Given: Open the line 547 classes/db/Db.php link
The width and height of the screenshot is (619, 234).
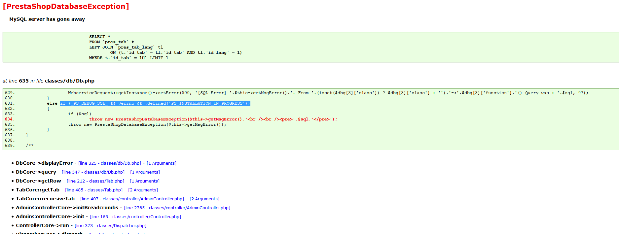Looking at the screenshot, I should (x=93, y=172).
